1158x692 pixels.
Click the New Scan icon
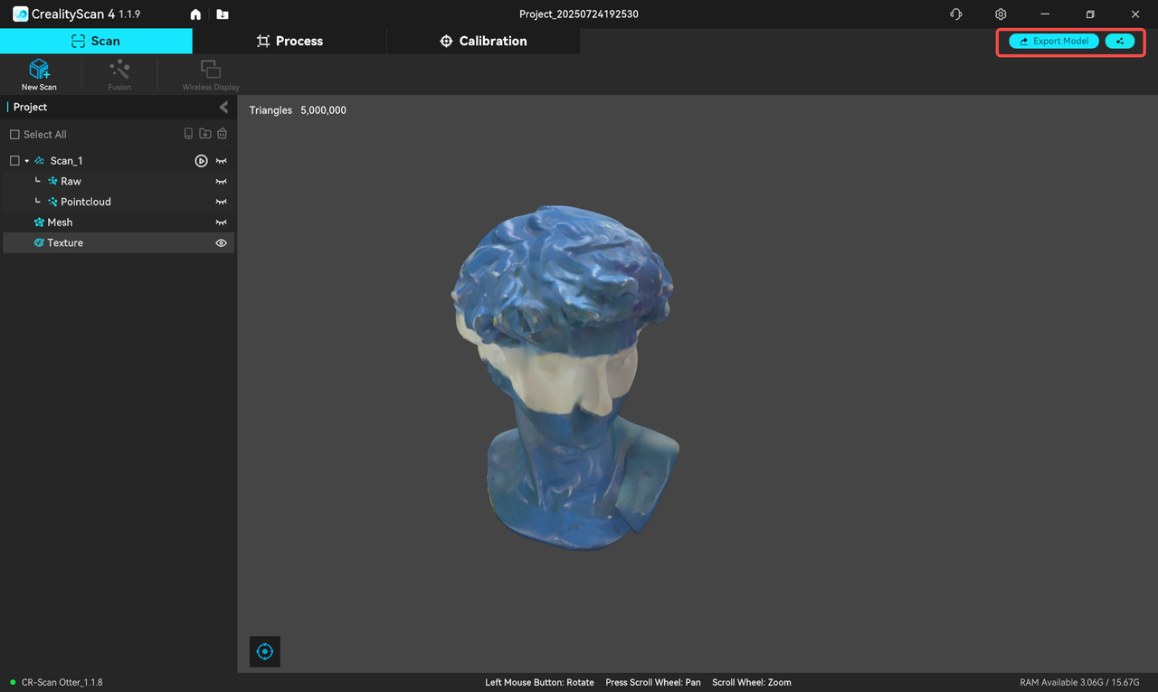pos(39,72)
